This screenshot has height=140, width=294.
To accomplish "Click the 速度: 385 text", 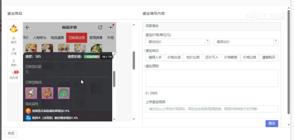I will coord(33,57).
